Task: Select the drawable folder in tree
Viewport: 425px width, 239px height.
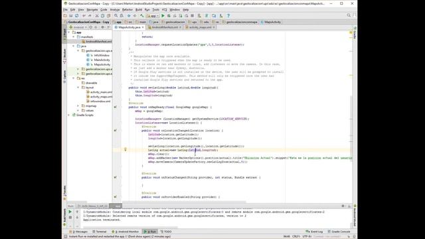Action: [x=89, y=83]
